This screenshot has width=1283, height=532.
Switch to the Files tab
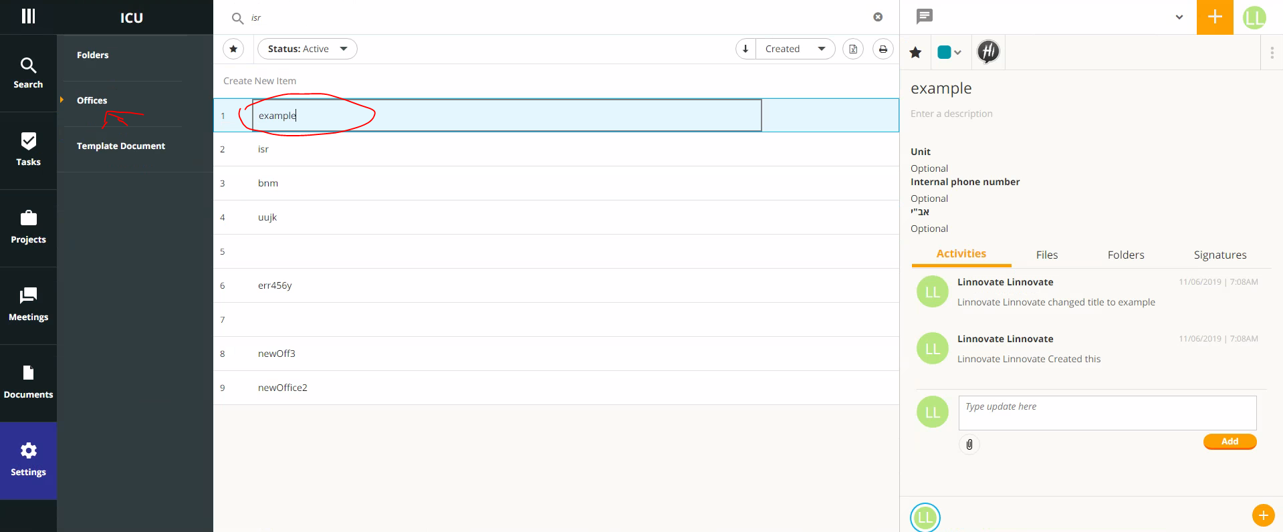1047,255
